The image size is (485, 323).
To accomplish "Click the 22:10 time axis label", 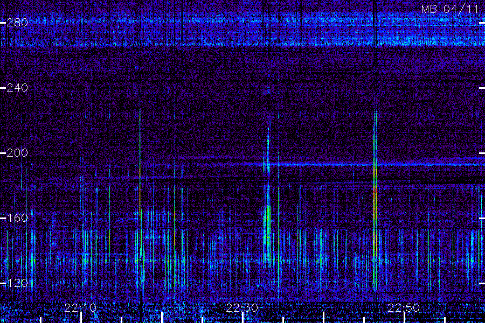I will coord(81,308).
